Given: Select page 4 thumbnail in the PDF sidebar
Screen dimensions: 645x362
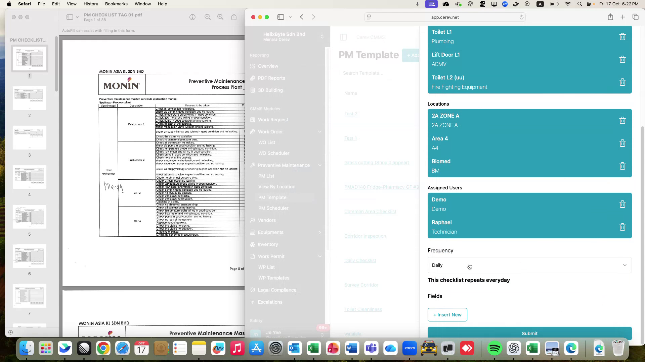Looking at the screenshot, I should pyautogui.click(x=29, y=177).
